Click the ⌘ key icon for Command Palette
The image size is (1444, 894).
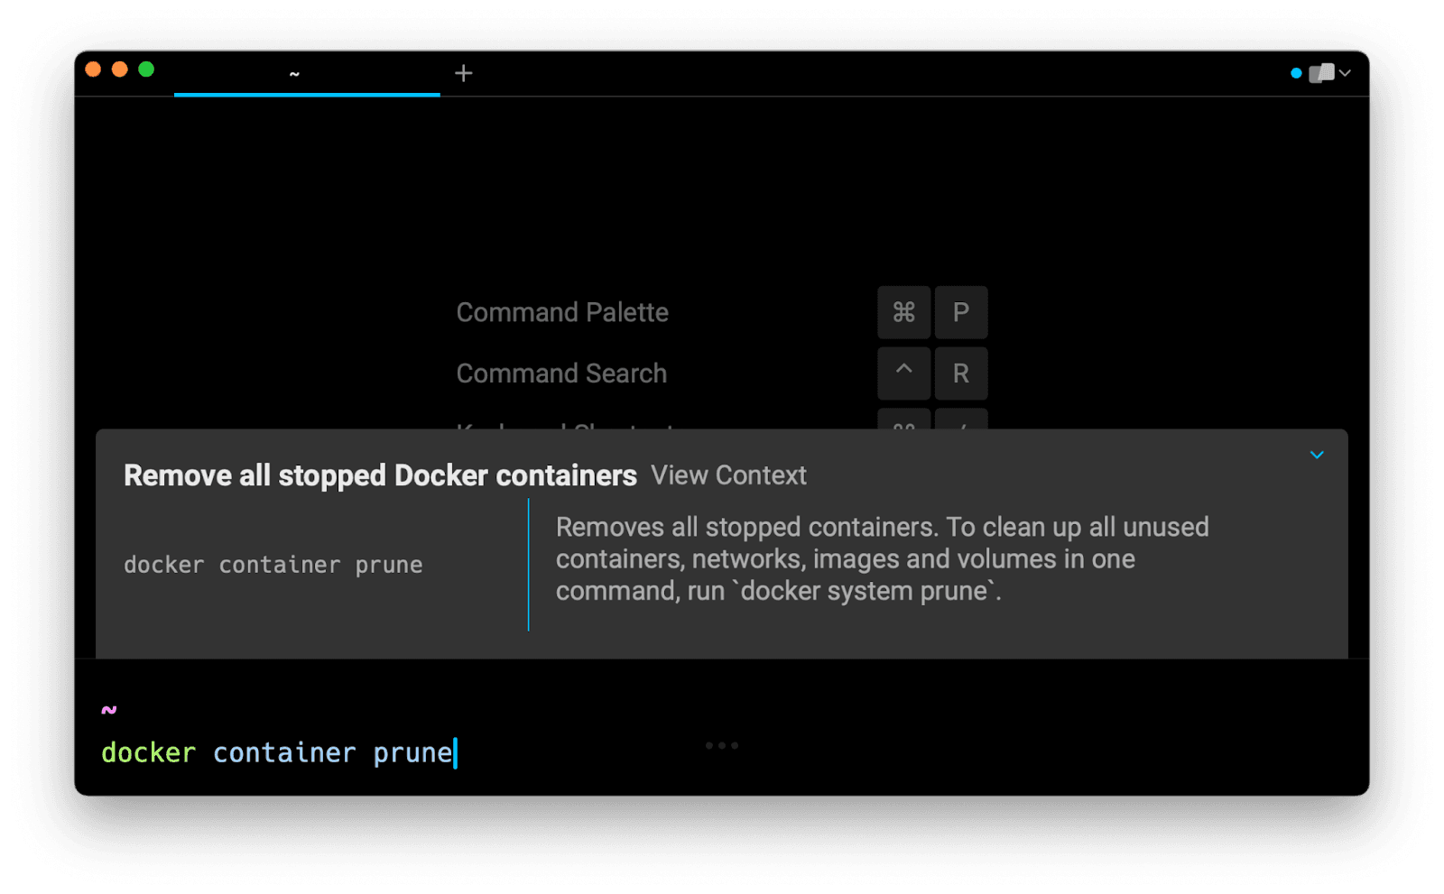(x=903, y=312)
